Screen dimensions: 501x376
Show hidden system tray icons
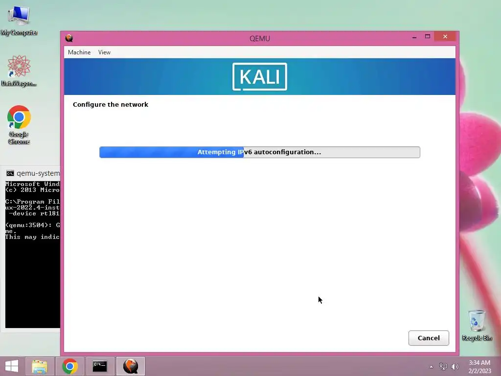[x=432, y=367]
